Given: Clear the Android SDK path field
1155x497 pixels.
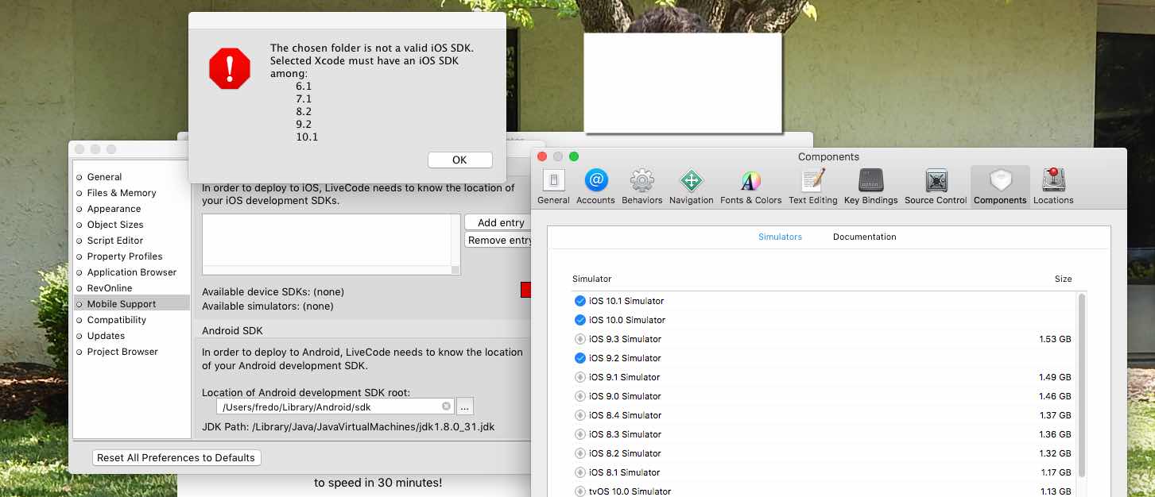Looking at the screenshot, I should 446,406.
